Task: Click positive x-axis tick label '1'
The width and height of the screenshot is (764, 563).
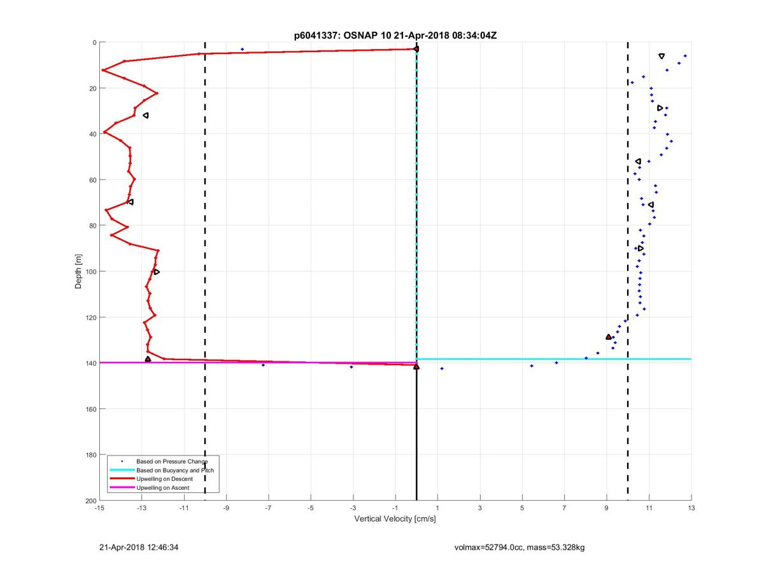Action: coord(437,508)
